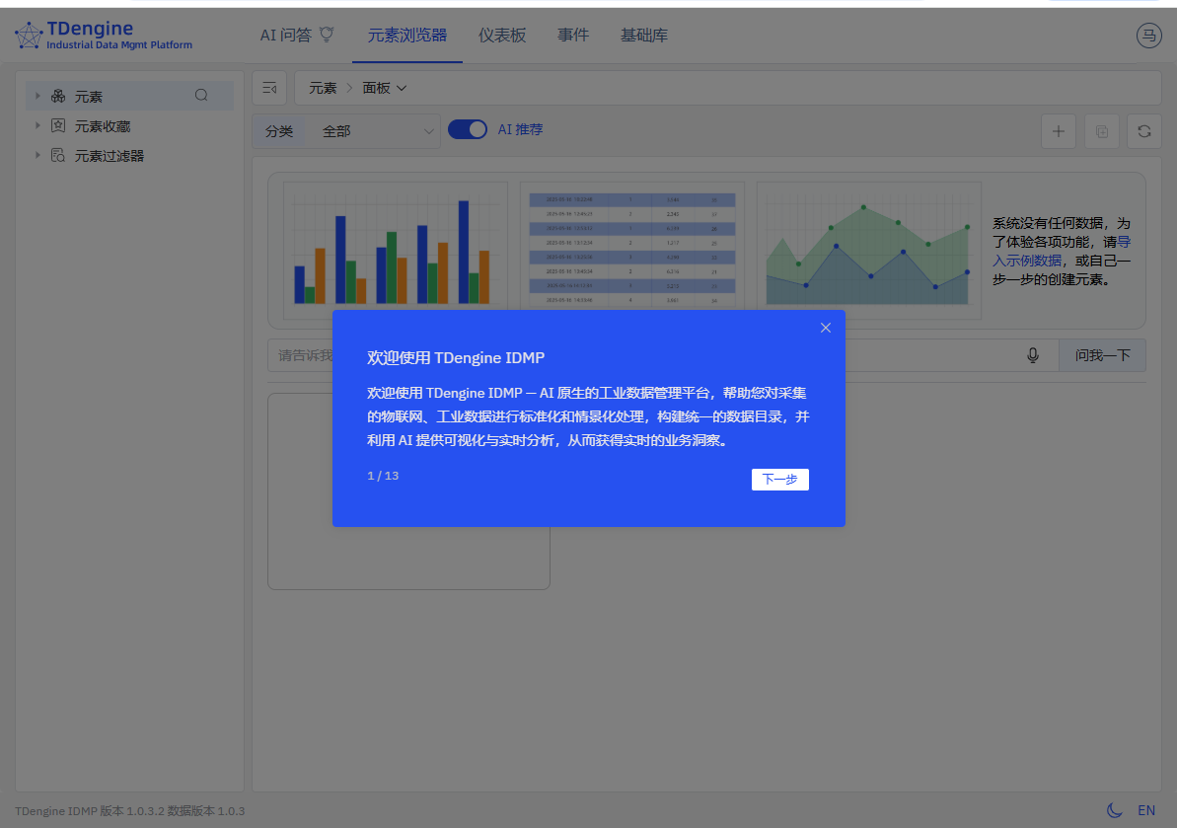
Task: Click the TDengine logo
Action: [x=104, y=36]
